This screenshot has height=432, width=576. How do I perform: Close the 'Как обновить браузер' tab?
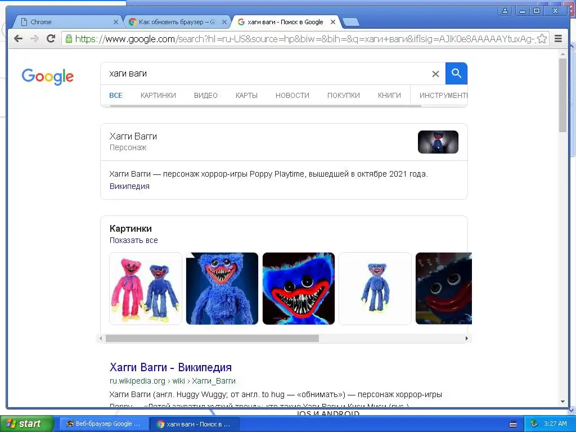click(224, 22)
